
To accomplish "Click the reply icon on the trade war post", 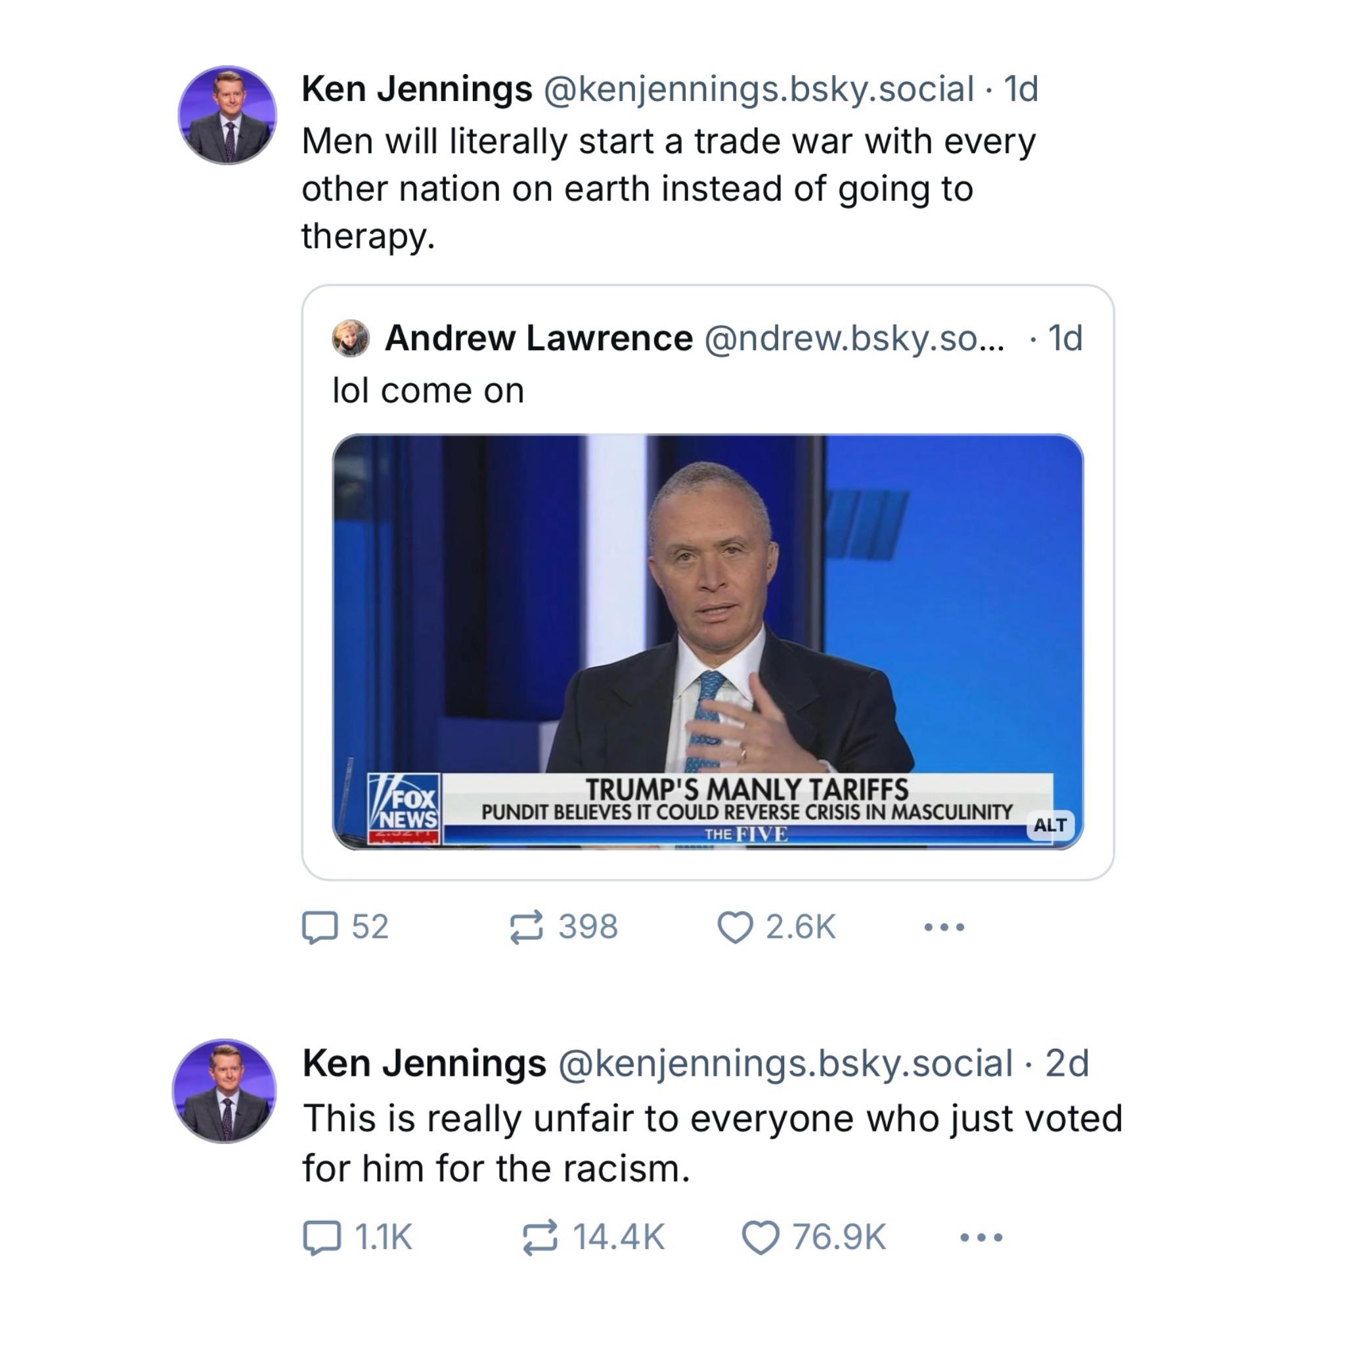I will 320,927.
